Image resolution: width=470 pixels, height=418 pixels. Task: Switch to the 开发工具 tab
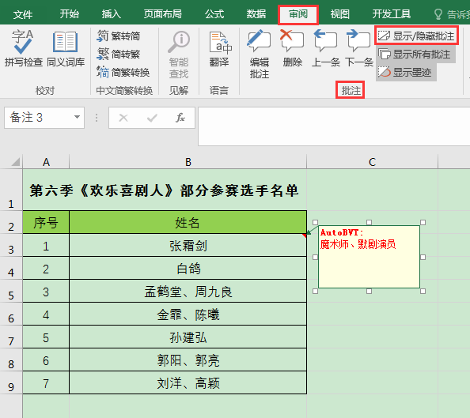coord(392,14)
